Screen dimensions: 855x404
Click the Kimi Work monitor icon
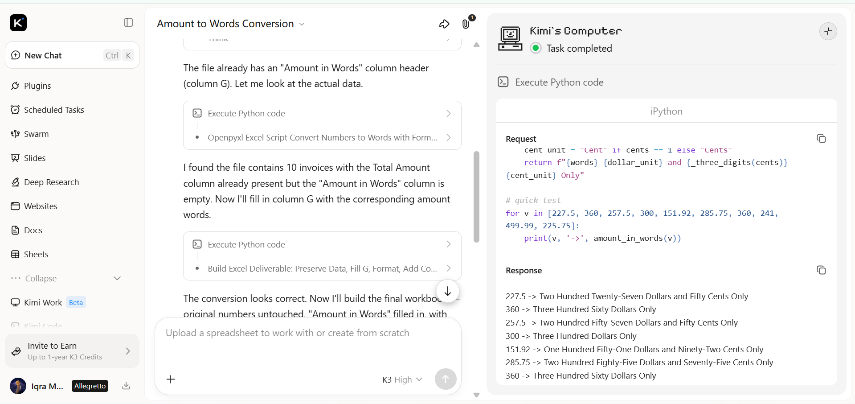(15, 302)
